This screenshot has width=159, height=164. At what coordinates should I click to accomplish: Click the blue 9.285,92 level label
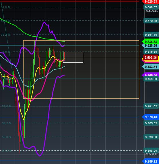[x=151, y=161]
